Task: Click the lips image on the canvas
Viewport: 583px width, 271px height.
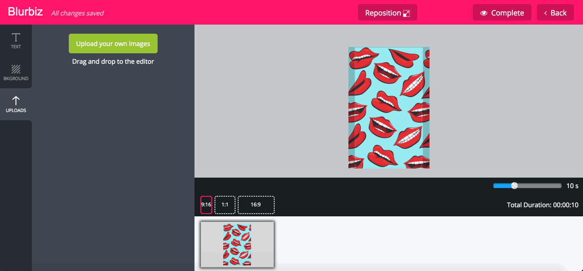Action: (x=389, y=108)
